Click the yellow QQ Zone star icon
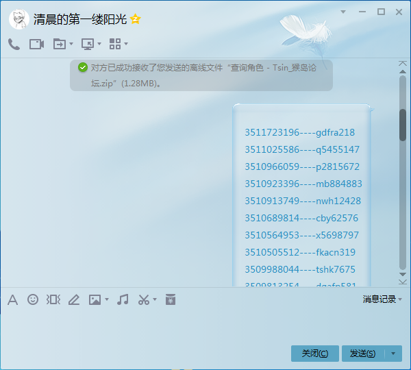Image resolution: width=411 pixels, height=370 pixels. tap(135, 19)
